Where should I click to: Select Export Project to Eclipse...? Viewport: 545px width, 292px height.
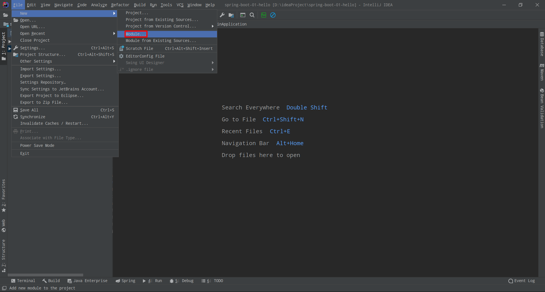[x=64, y=96]
